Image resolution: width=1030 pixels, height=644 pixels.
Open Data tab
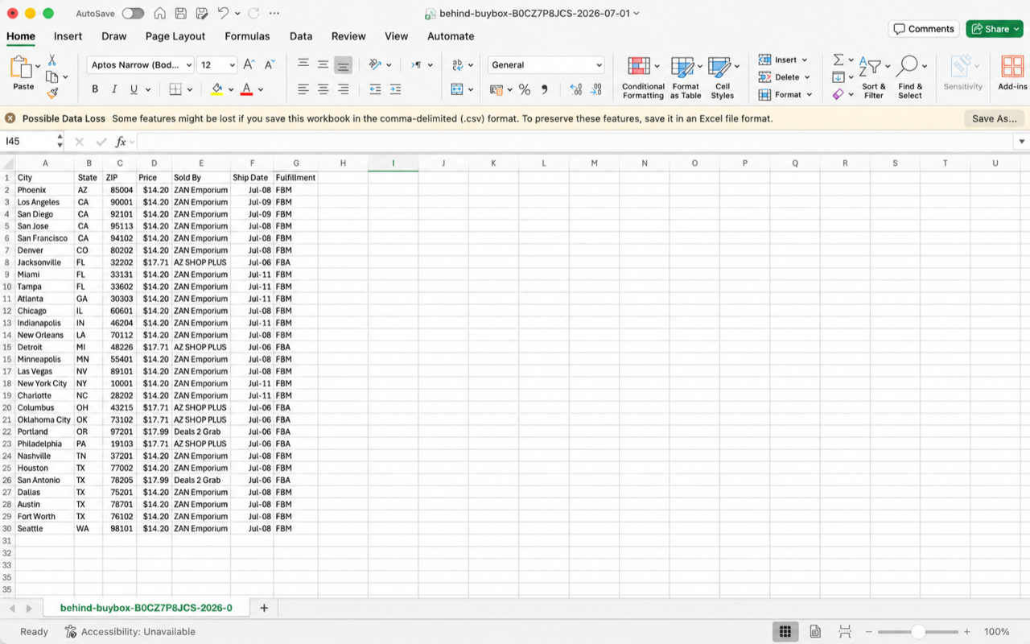(301, 36)
